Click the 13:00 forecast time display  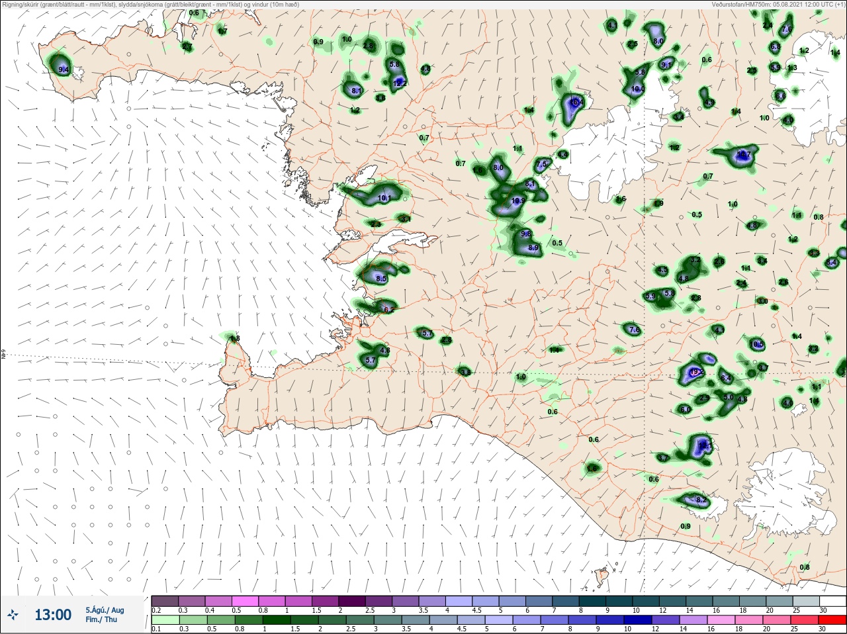(53, 615)
